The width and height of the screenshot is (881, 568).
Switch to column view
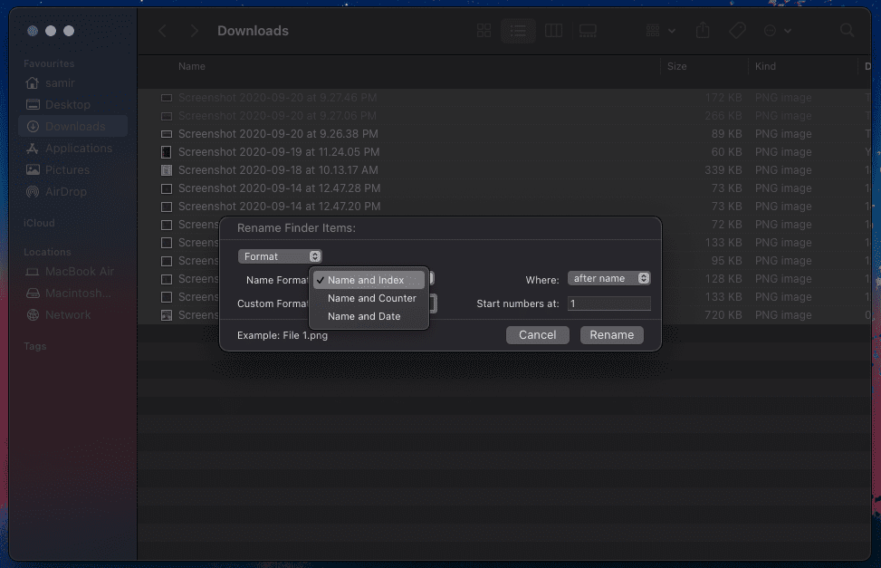pos(553,31)
